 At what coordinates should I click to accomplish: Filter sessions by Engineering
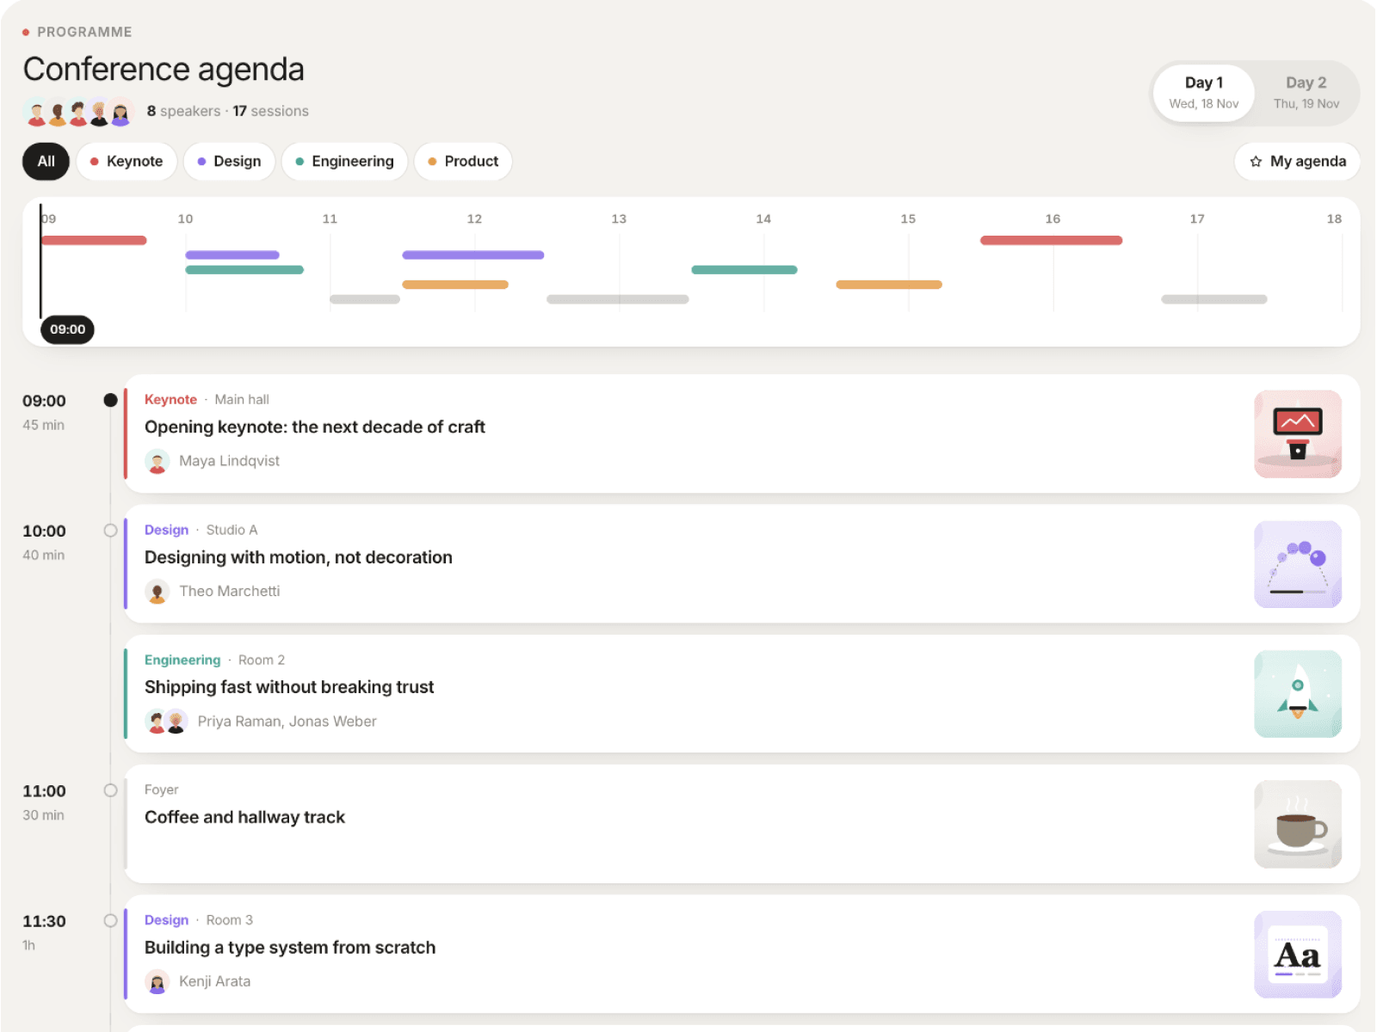pos(344,162)
